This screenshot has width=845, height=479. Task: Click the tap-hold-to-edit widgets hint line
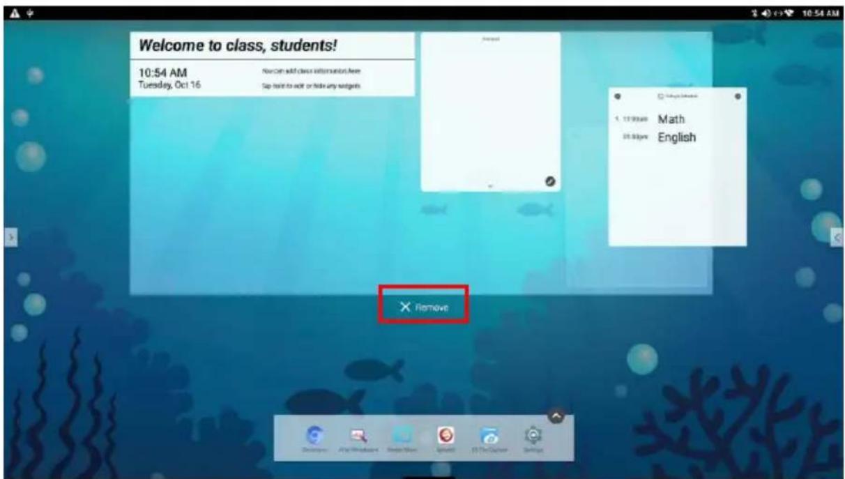click(311, 86)
